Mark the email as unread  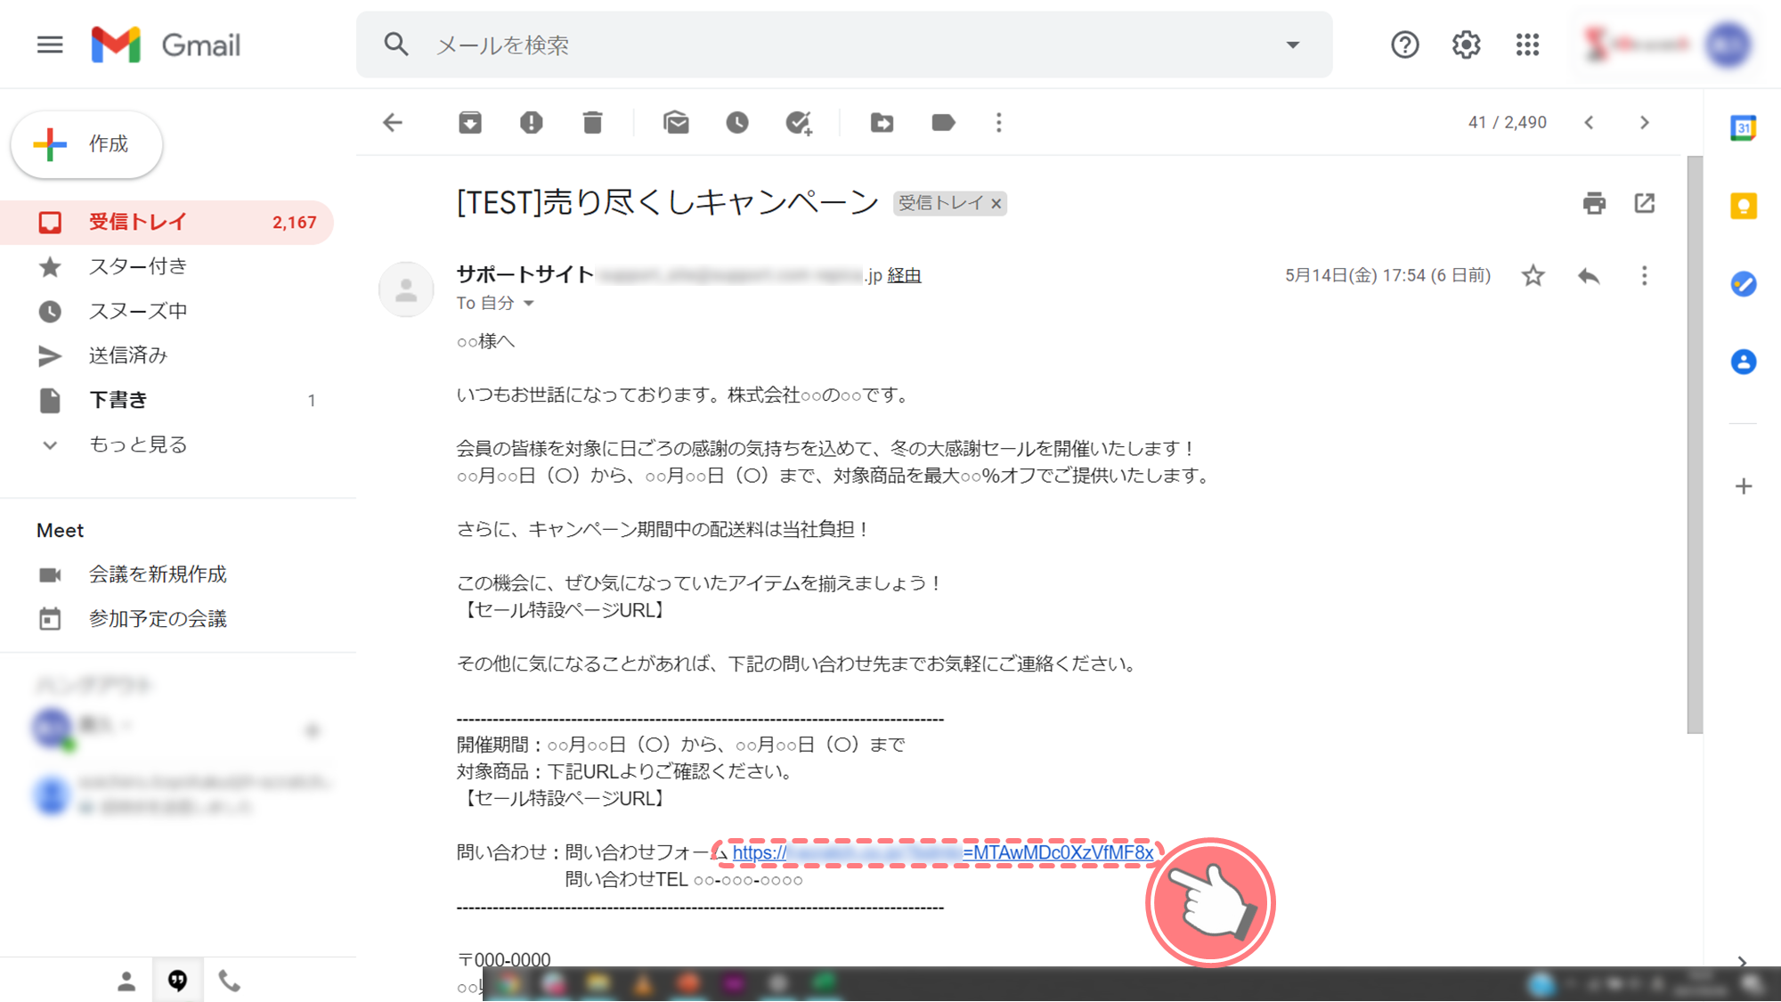click(676, 123)
